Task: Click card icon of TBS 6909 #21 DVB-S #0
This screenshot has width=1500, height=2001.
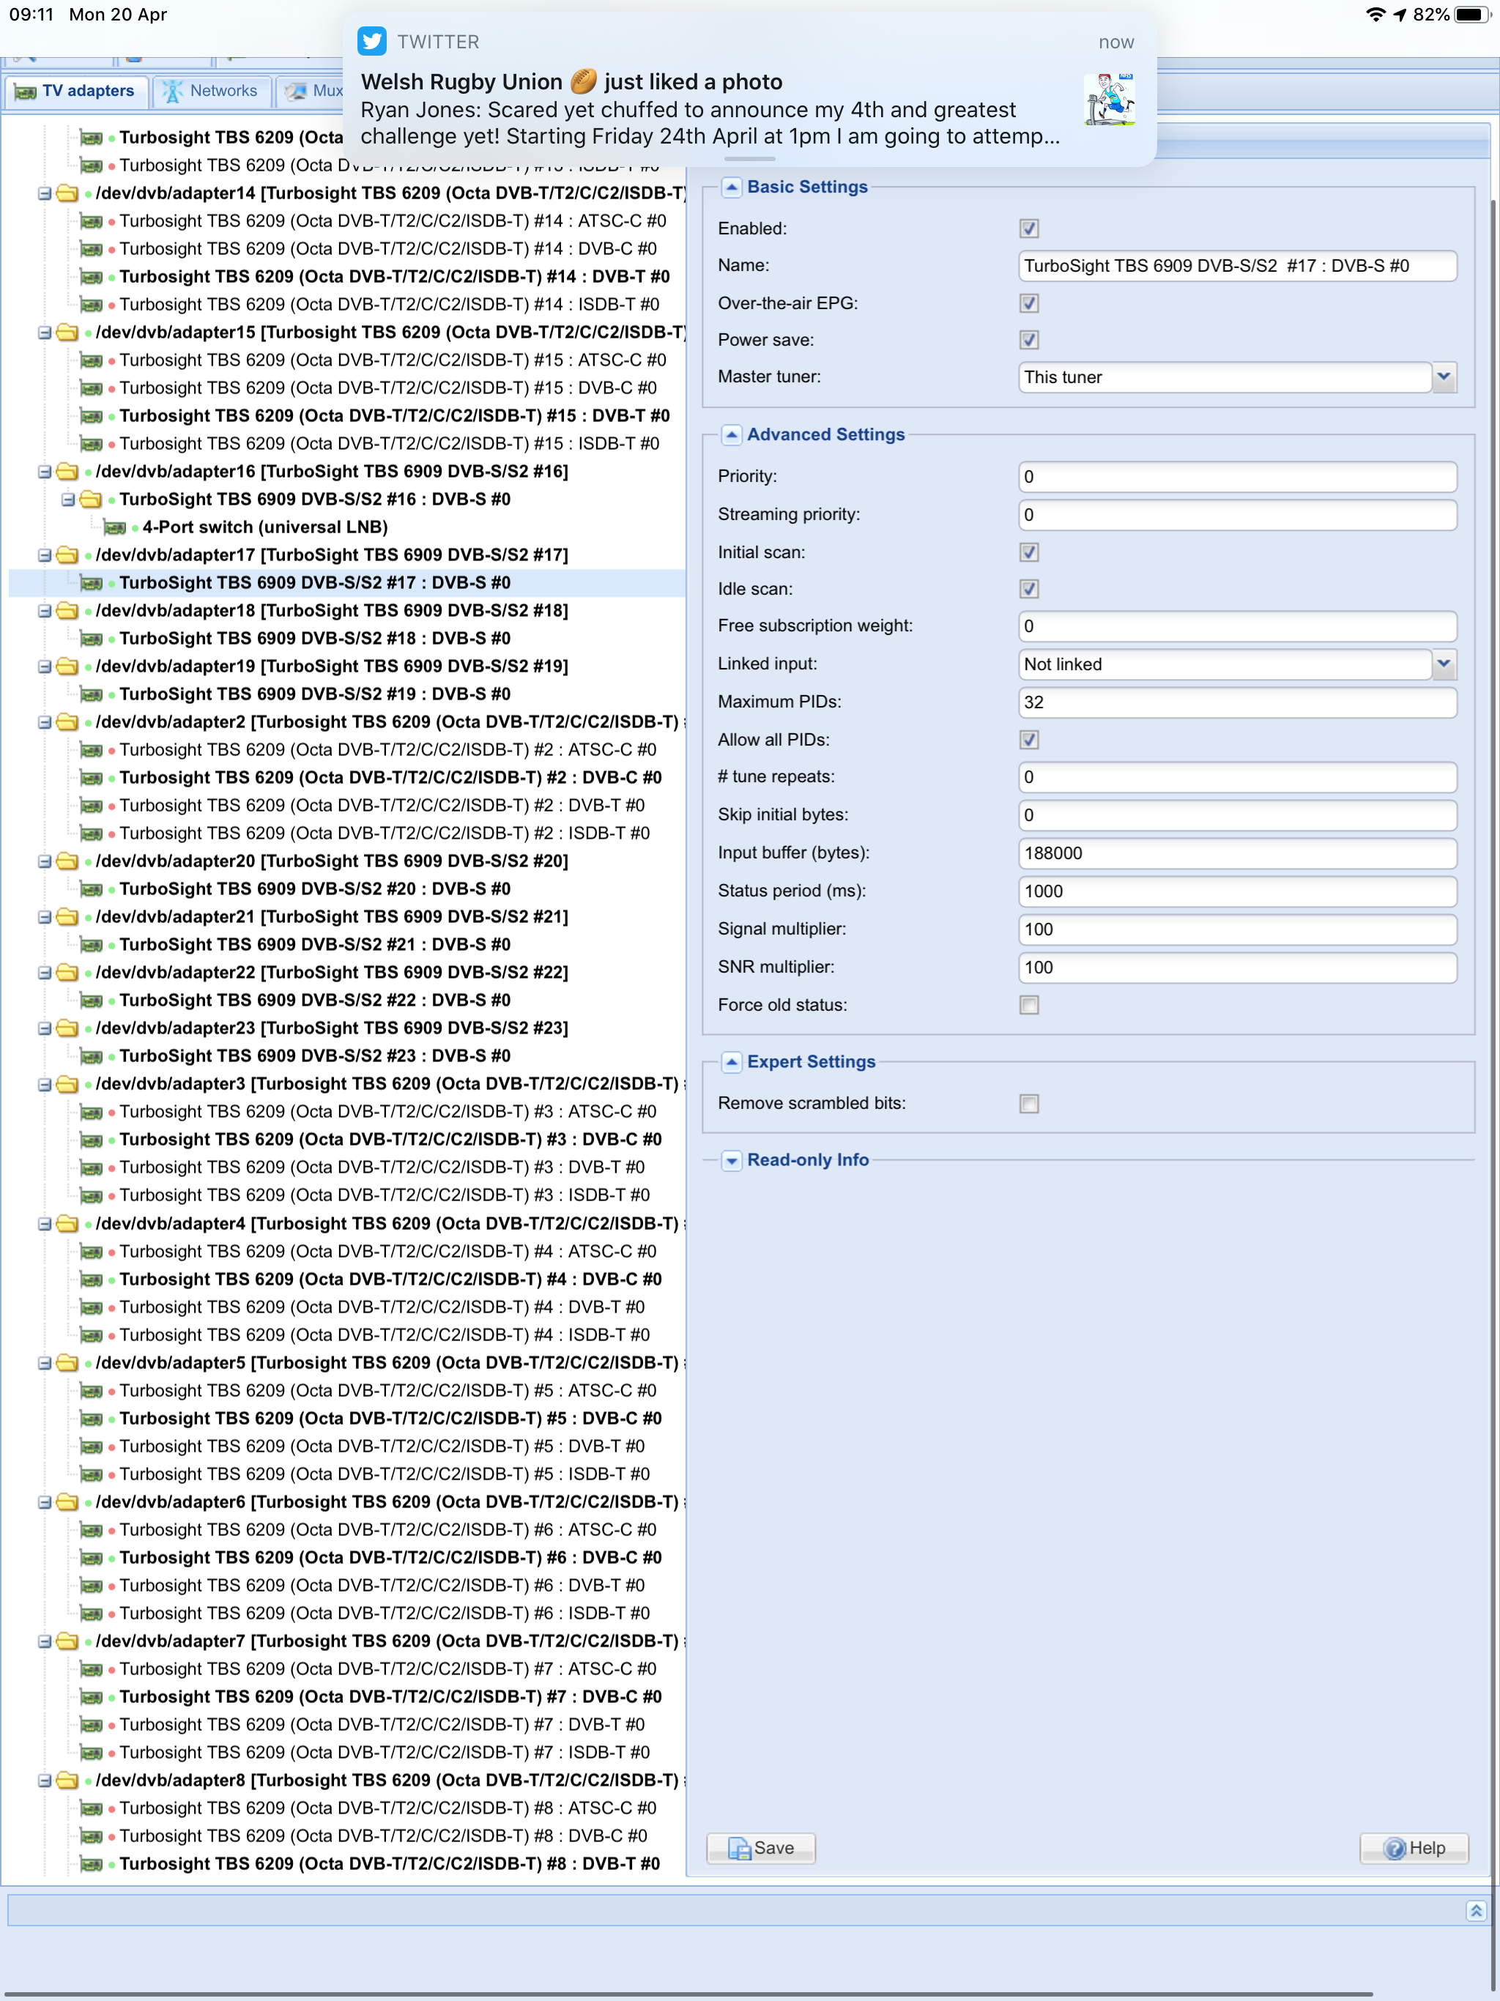Action: pos(91,944)
